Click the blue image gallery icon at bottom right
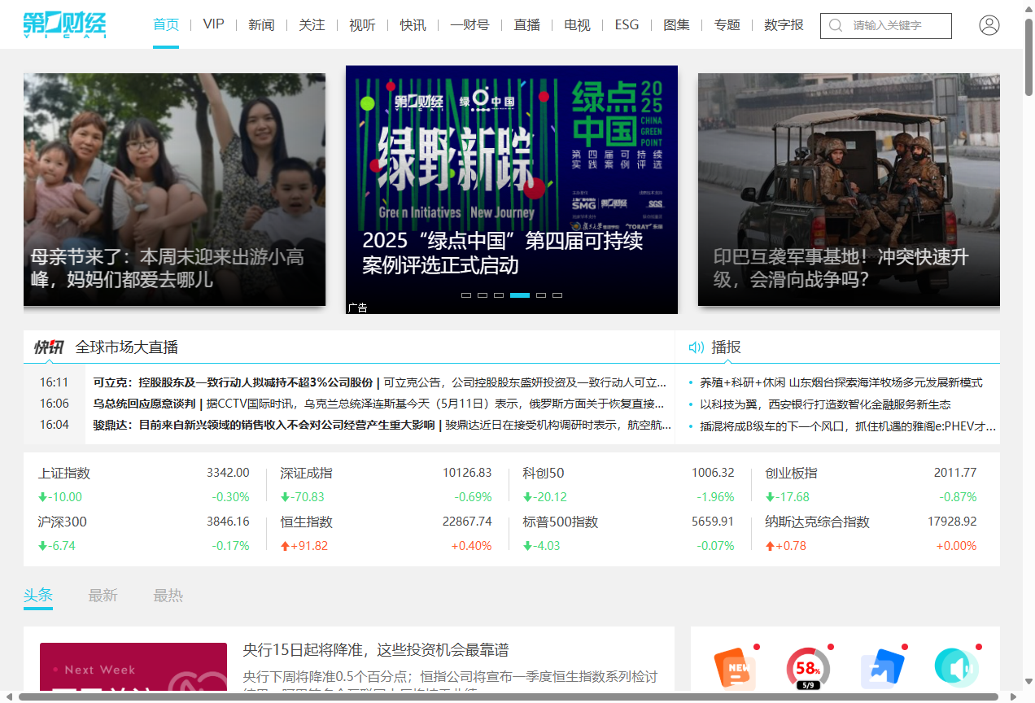 [x=882, y=668]
